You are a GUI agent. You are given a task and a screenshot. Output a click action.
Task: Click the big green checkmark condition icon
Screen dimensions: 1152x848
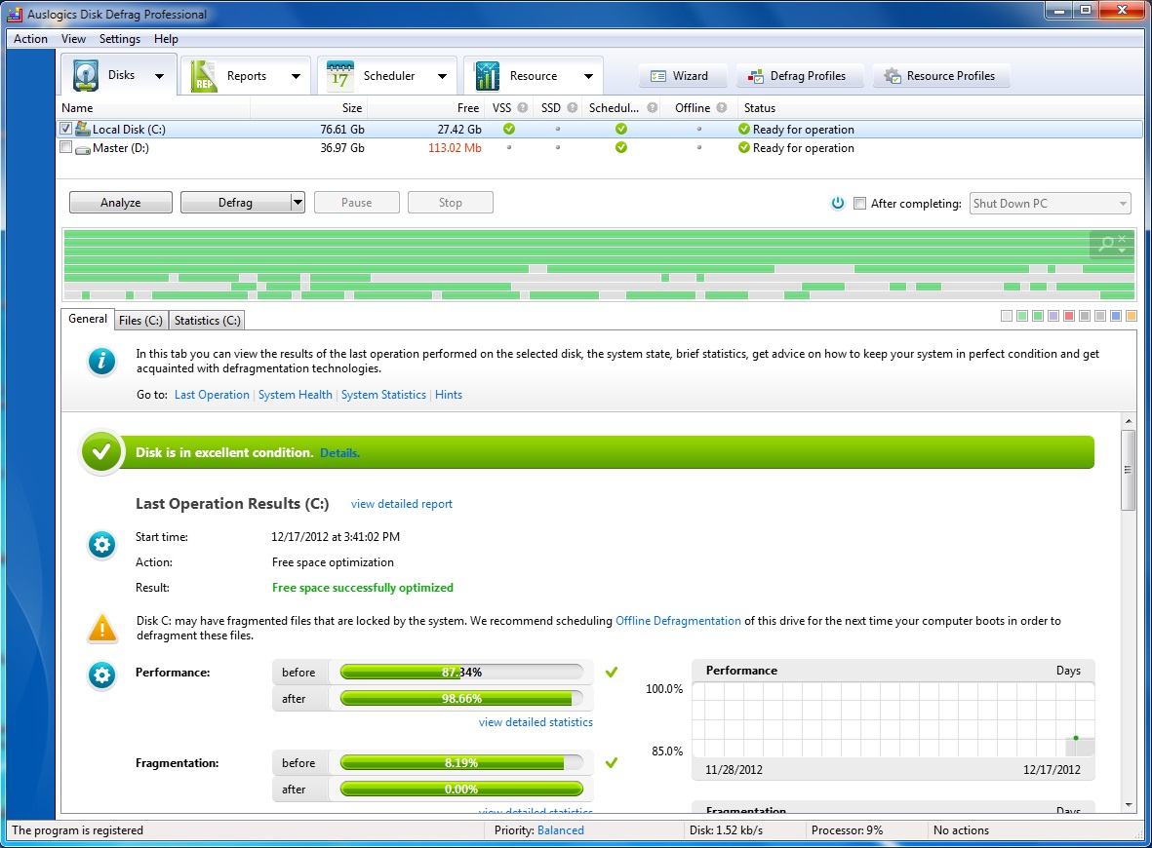point(101,452)
